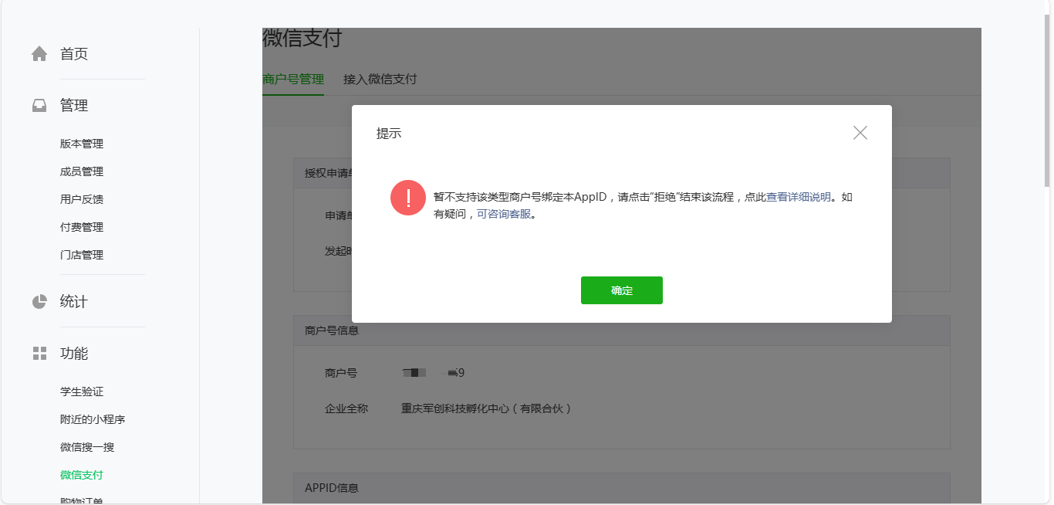This screenshot has height=505, width=1054.
Task: Confirm the dialog with 确定 button
Action: (x=622, y=290)
